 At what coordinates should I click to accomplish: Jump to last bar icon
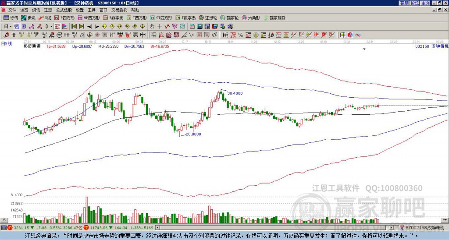[82, 27]
